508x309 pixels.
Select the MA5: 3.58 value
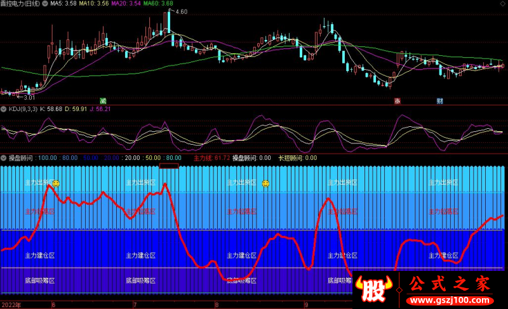pos(63,4)
